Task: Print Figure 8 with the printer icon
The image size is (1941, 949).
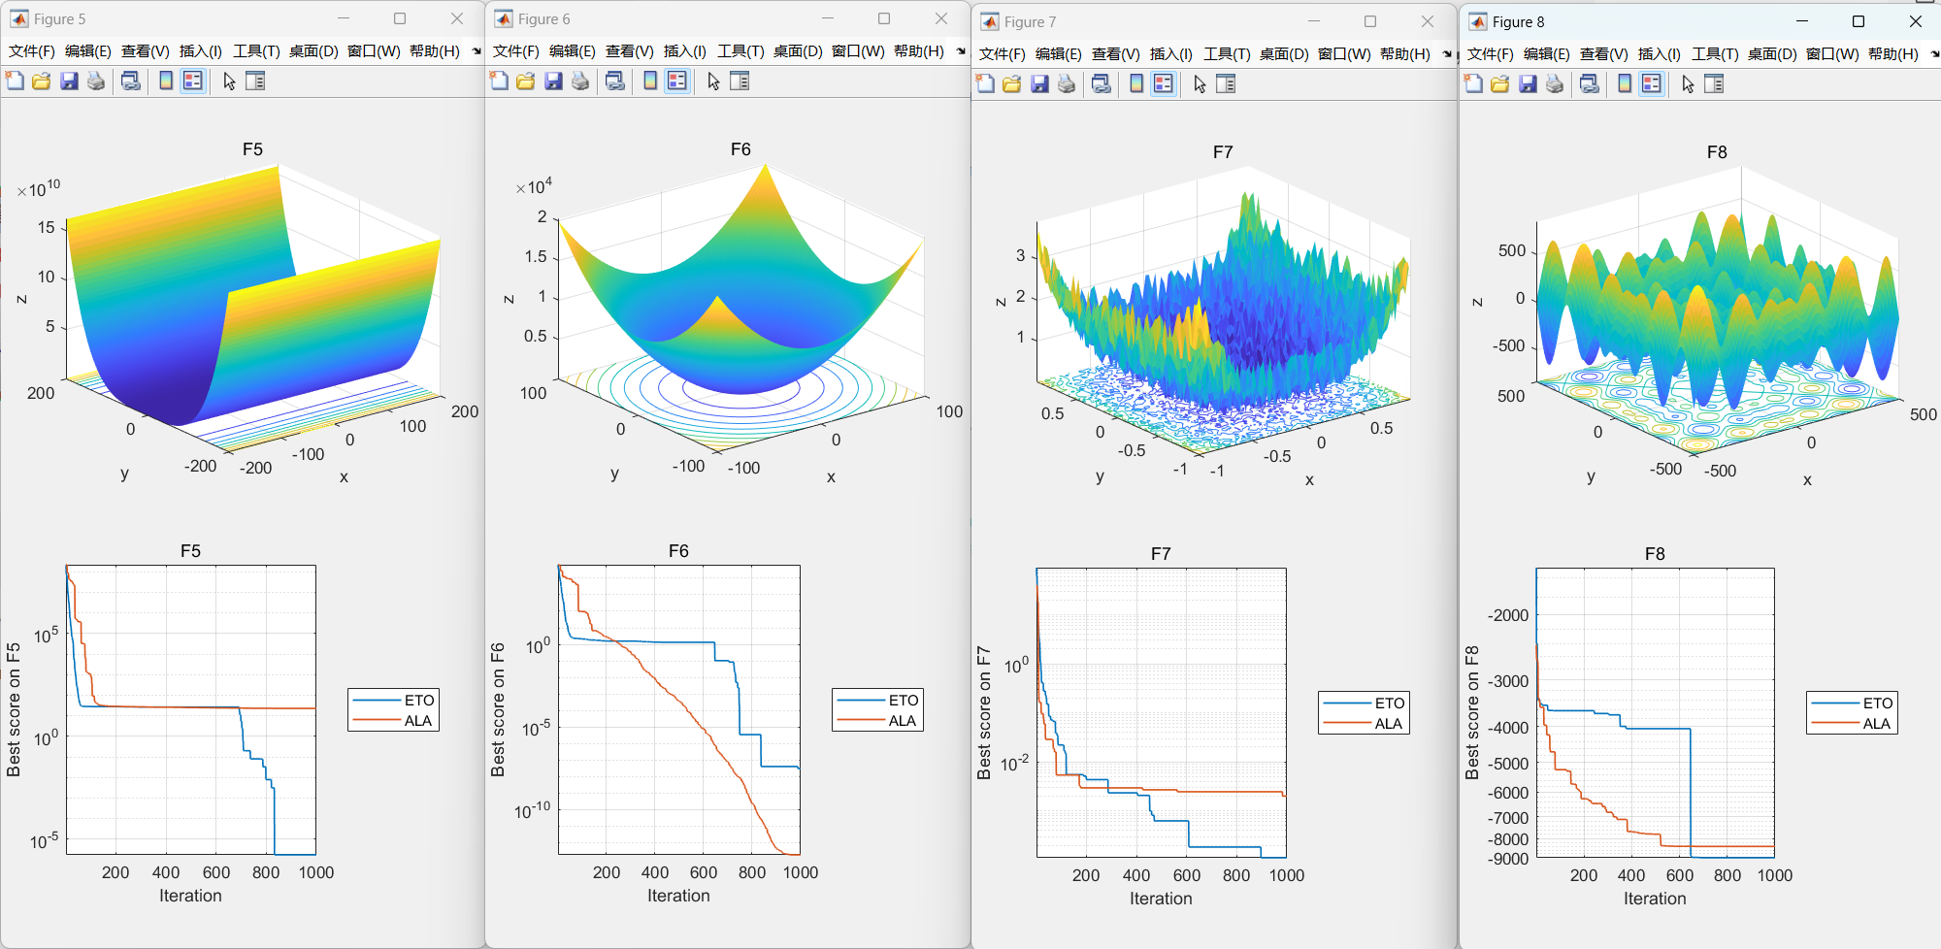Action: click(x=1555, y=83)
